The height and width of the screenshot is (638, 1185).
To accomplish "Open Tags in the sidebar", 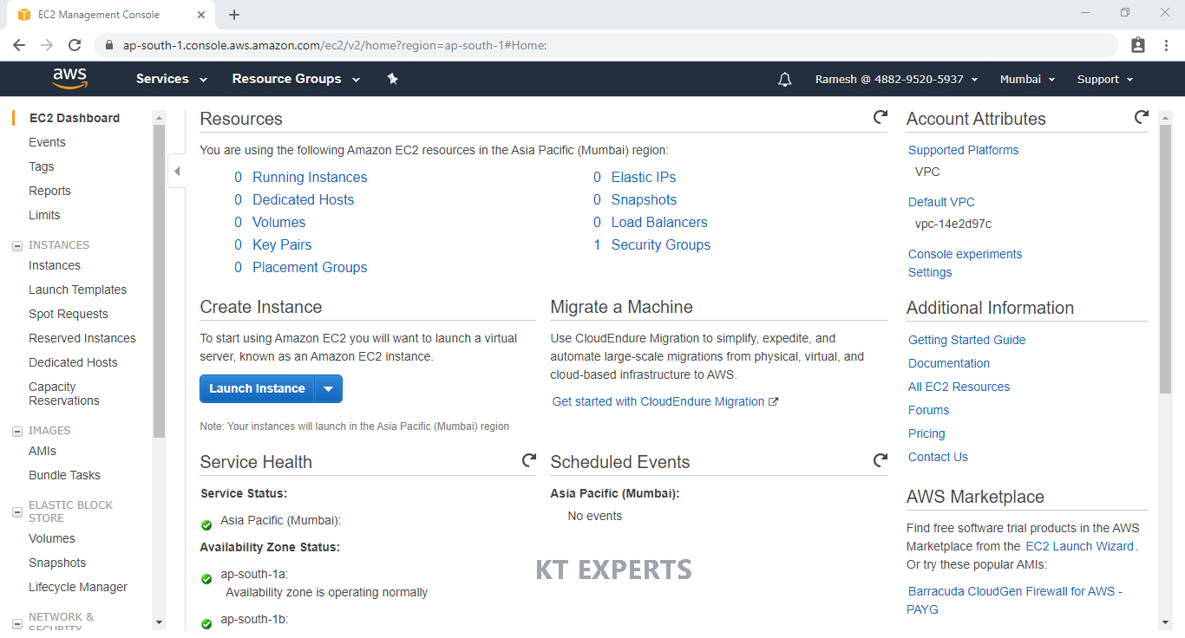I will point(42,166).
